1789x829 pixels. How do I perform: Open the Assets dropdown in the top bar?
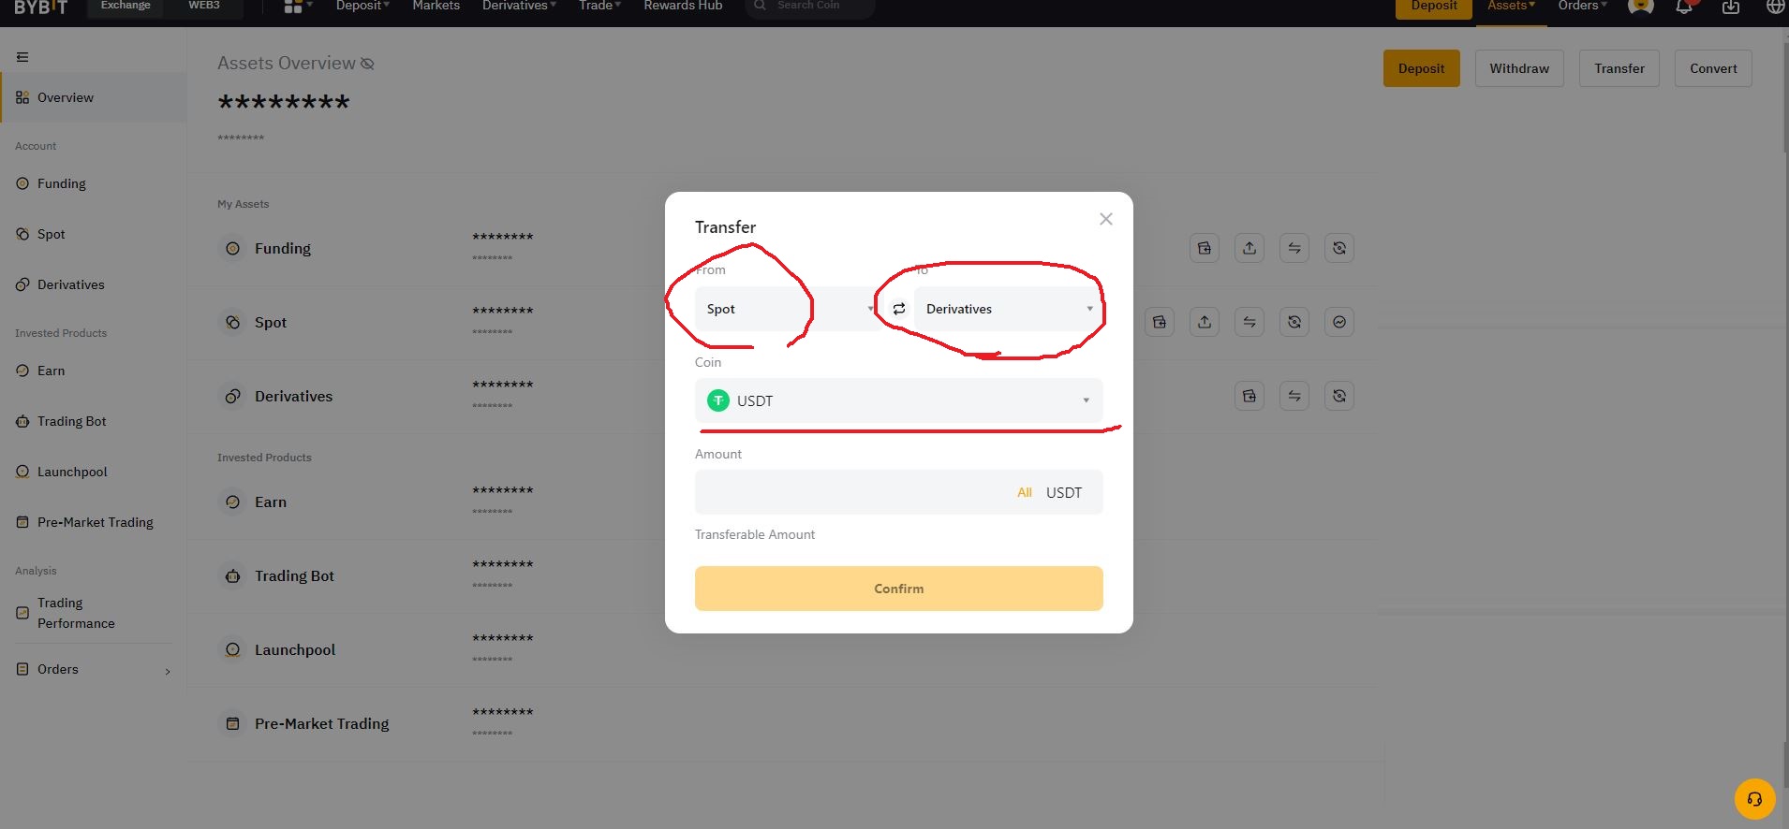coord(1511,6)
